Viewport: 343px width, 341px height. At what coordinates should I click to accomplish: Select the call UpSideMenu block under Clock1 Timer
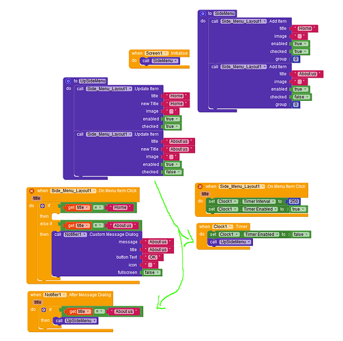point(230,242)
